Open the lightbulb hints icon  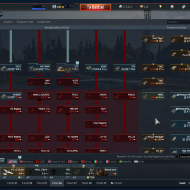coord(161,7)
